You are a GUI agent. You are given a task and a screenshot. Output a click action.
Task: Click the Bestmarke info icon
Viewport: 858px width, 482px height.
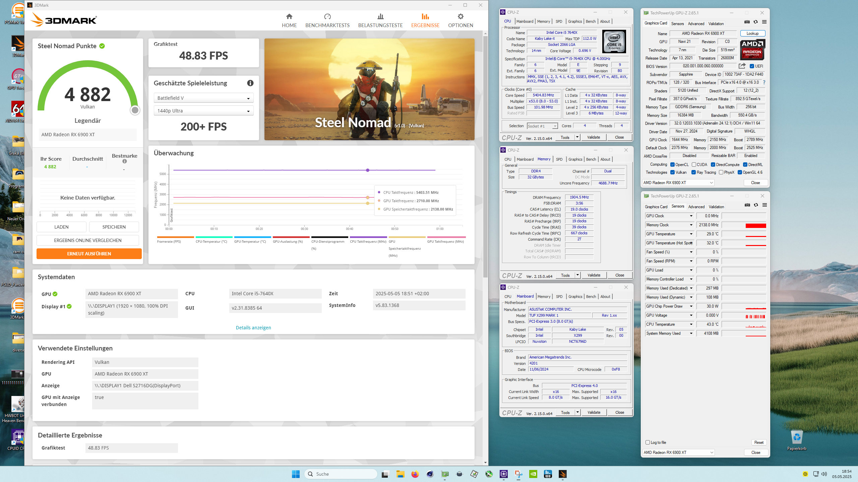tap(125, 161)
